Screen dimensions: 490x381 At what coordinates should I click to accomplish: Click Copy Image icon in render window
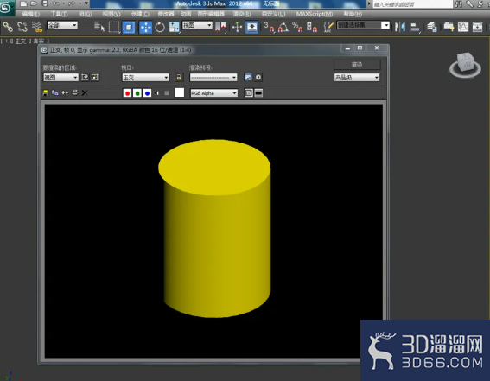[55, 92]
